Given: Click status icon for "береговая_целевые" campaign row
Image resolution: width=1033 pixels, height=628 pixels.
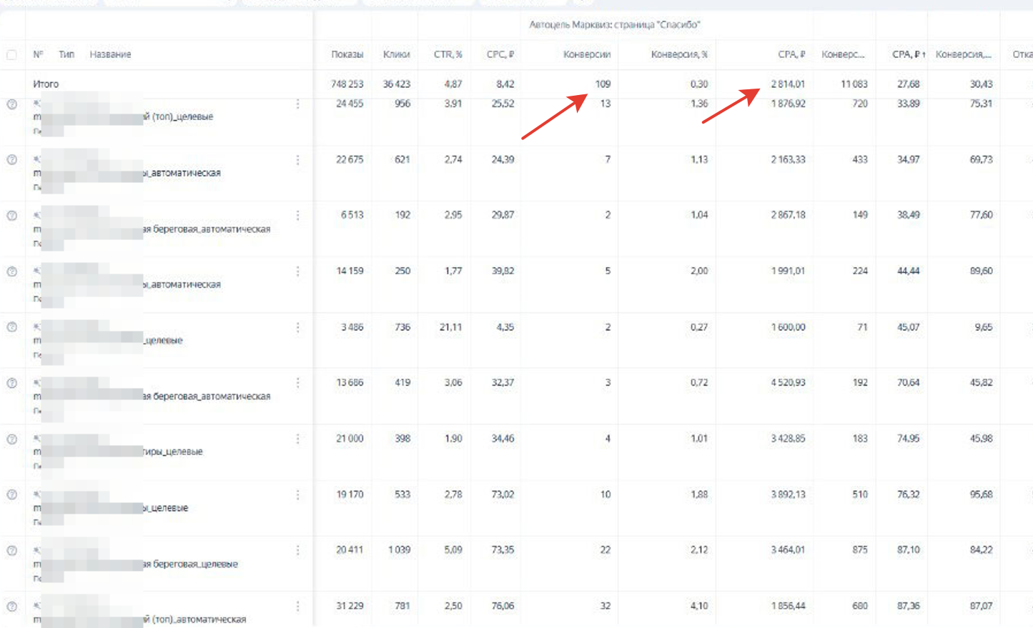Looking at the screenshot, I should [12, 551].
